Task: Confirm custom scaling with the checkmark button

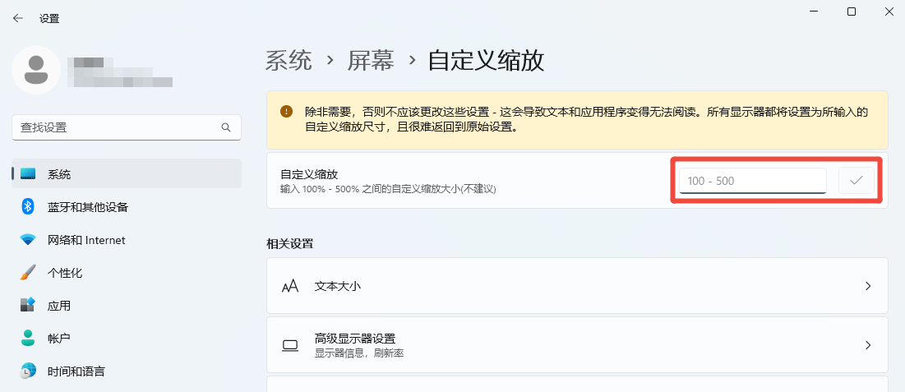Action: point(856,181)
